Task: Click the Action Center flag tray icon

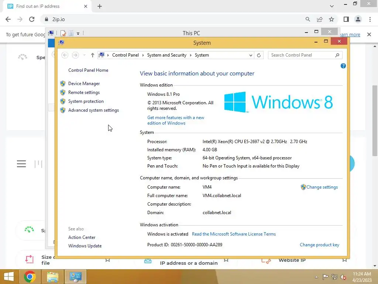Action: 325,277
